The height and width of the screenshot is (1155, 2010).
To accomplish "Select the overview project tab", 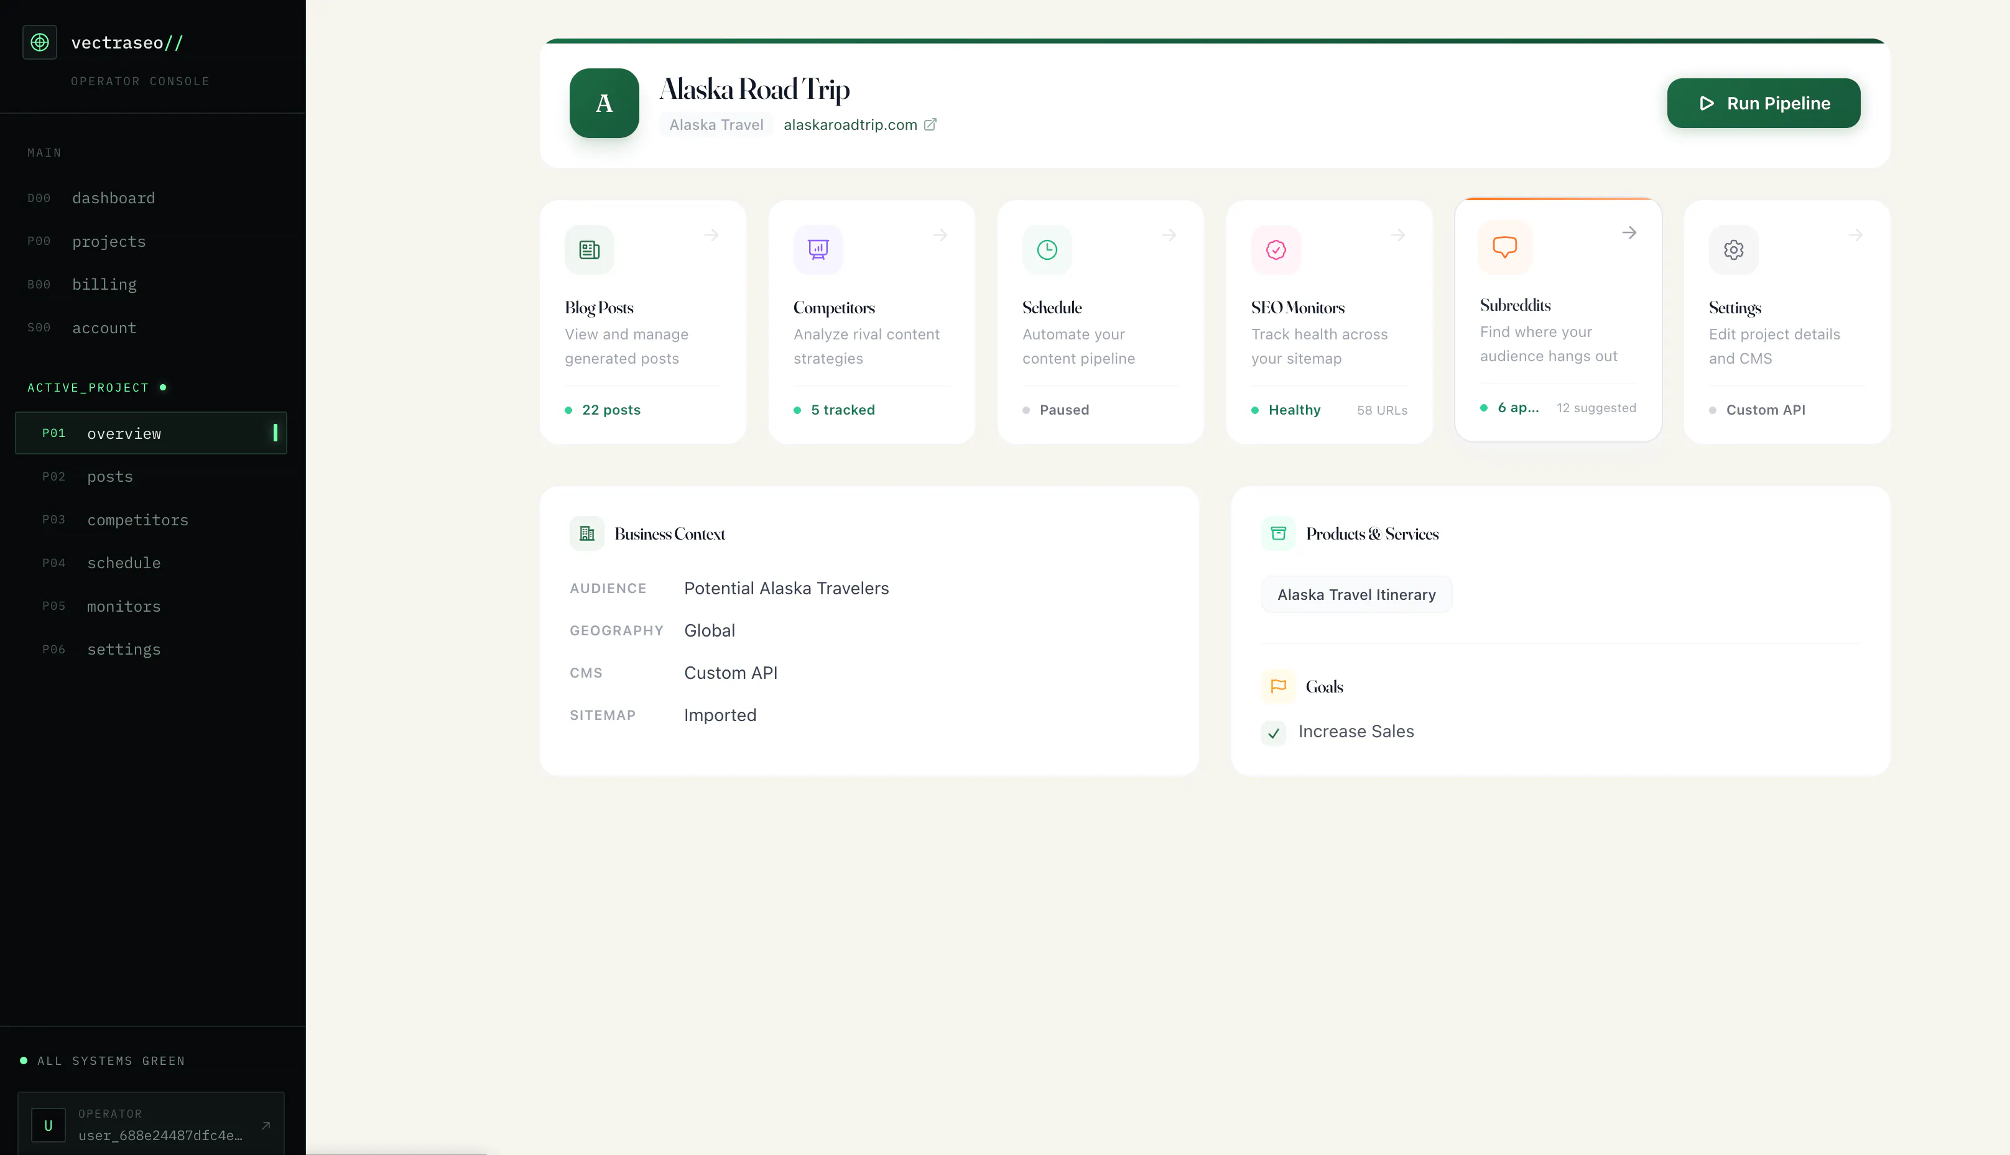I will pyautogui.click(x=151, y=433).
